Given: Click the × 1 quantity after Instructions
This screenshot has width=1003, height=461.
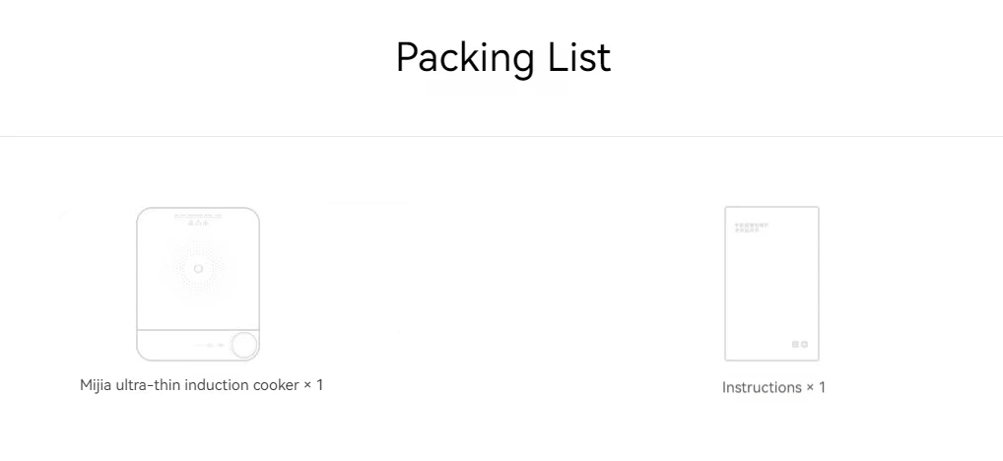Looking at the screenshot, I should 816,387.
